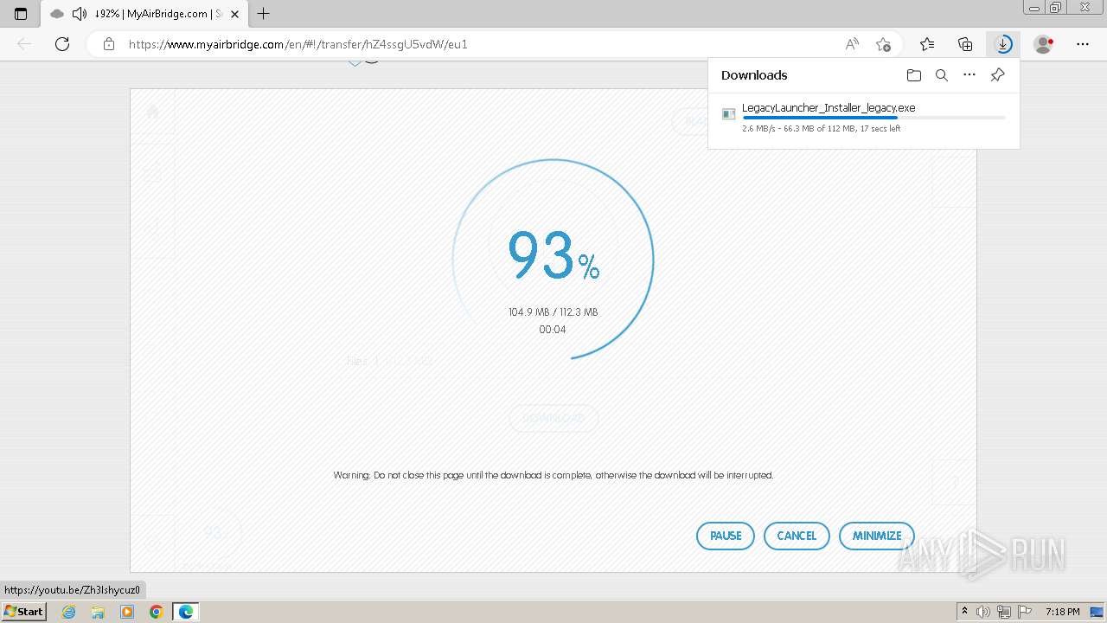1107x623 pixels.
Task: Select the MyAirBridge.com browser tab
Action: click(144, 14)
